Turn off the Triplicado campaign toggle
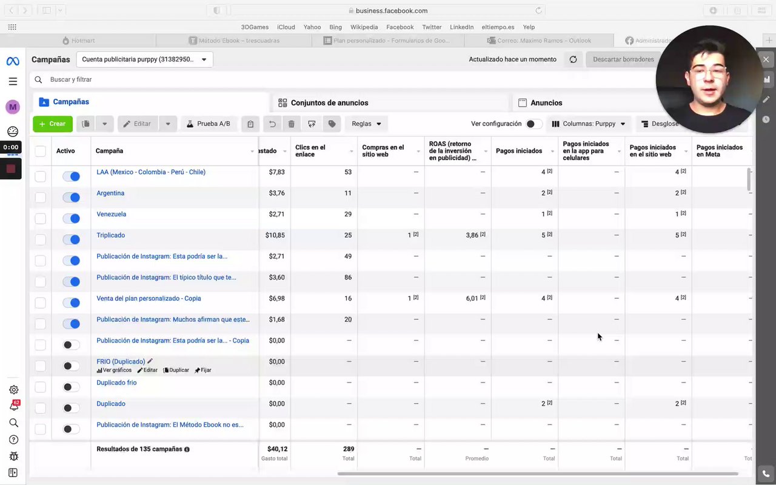Screen dimensions: 776x485 pos(72,239)
